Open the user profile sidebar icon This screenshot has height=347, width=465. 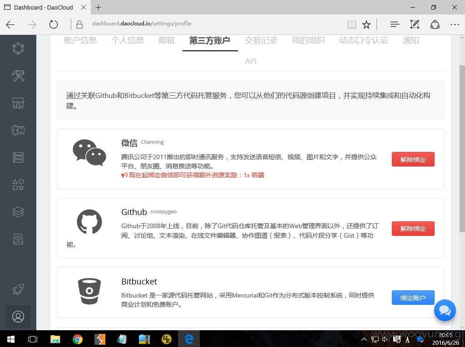[18, 317]
